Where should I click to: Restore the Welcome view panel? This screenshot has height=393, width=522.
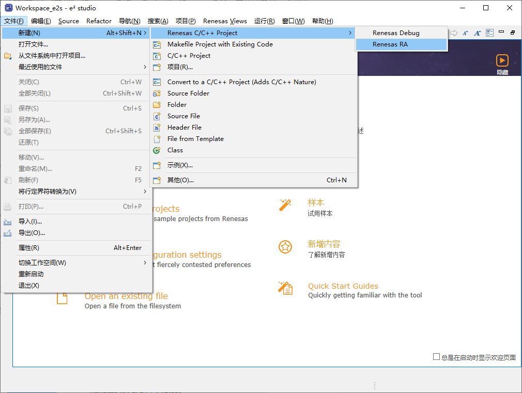513,33
